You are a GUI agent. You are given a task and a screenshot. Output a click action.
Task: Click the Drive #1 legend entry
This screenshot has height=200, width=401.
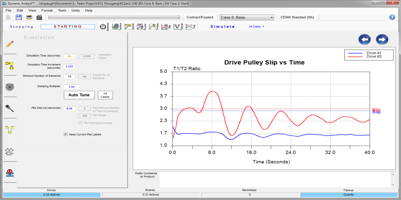point(365,53)
